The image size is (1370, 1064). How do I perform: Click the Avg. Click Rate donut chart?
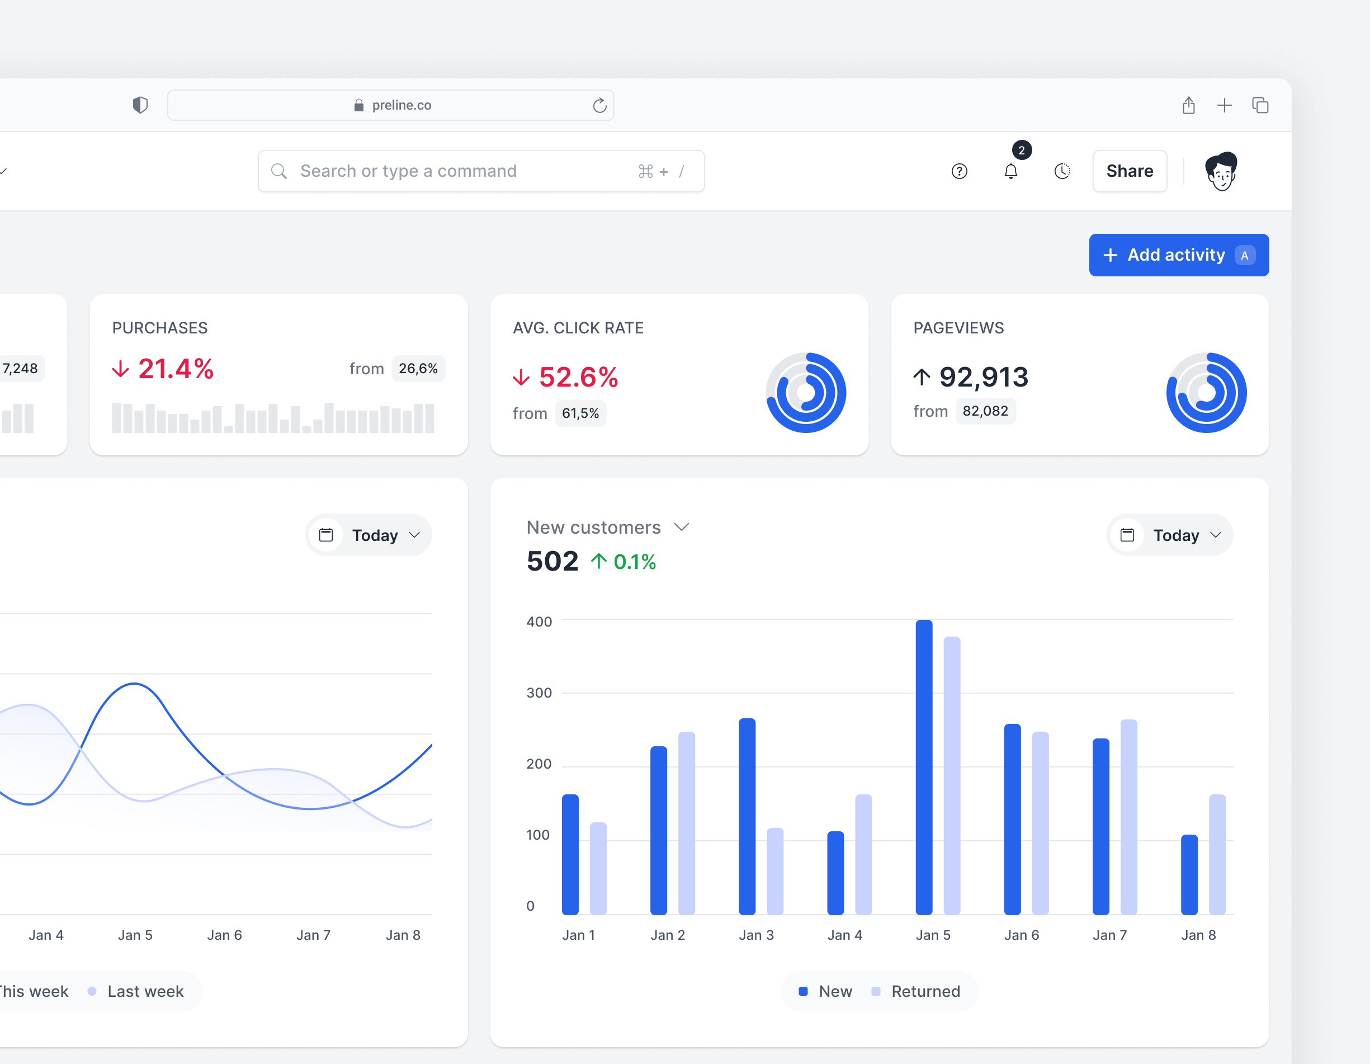click(805, 392)
